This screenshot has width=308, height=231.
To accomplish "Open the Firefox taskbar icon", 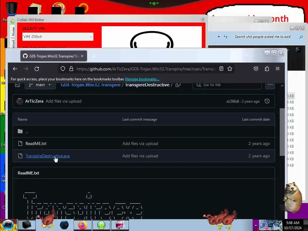I will 83,225.
